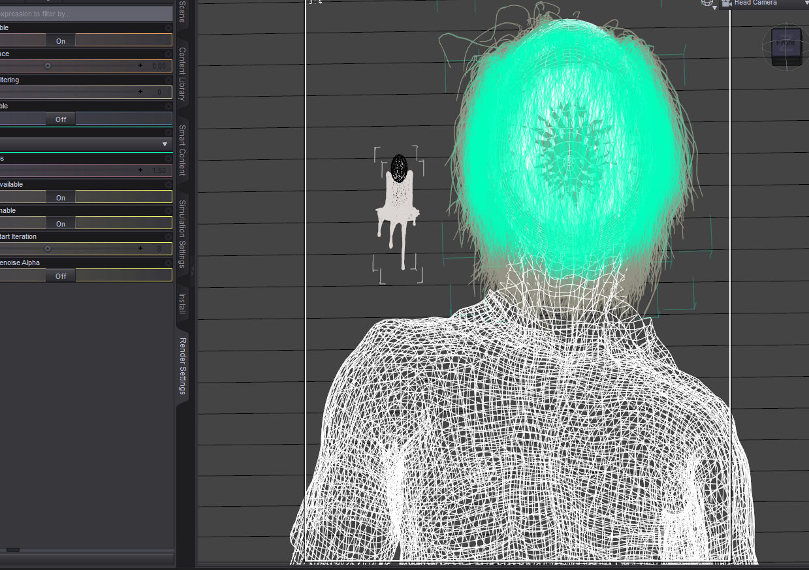Open the Install side tab
The width and height of the screenshot is (809, 570).
point(182,304)
